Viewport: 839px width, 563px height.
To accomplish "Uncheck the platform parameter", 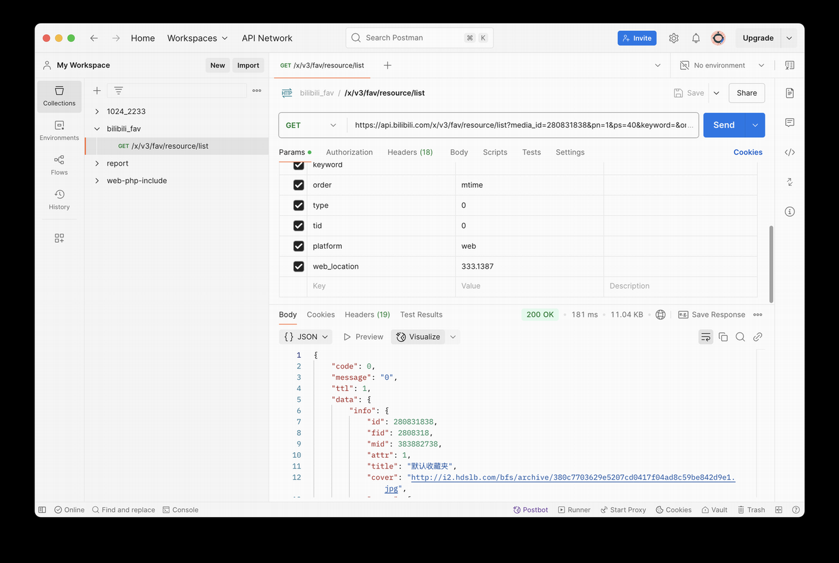I will pyautogui.click(x=299, y=246).
